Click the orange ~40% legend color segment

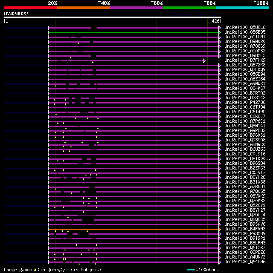click(x=84, y=8)
